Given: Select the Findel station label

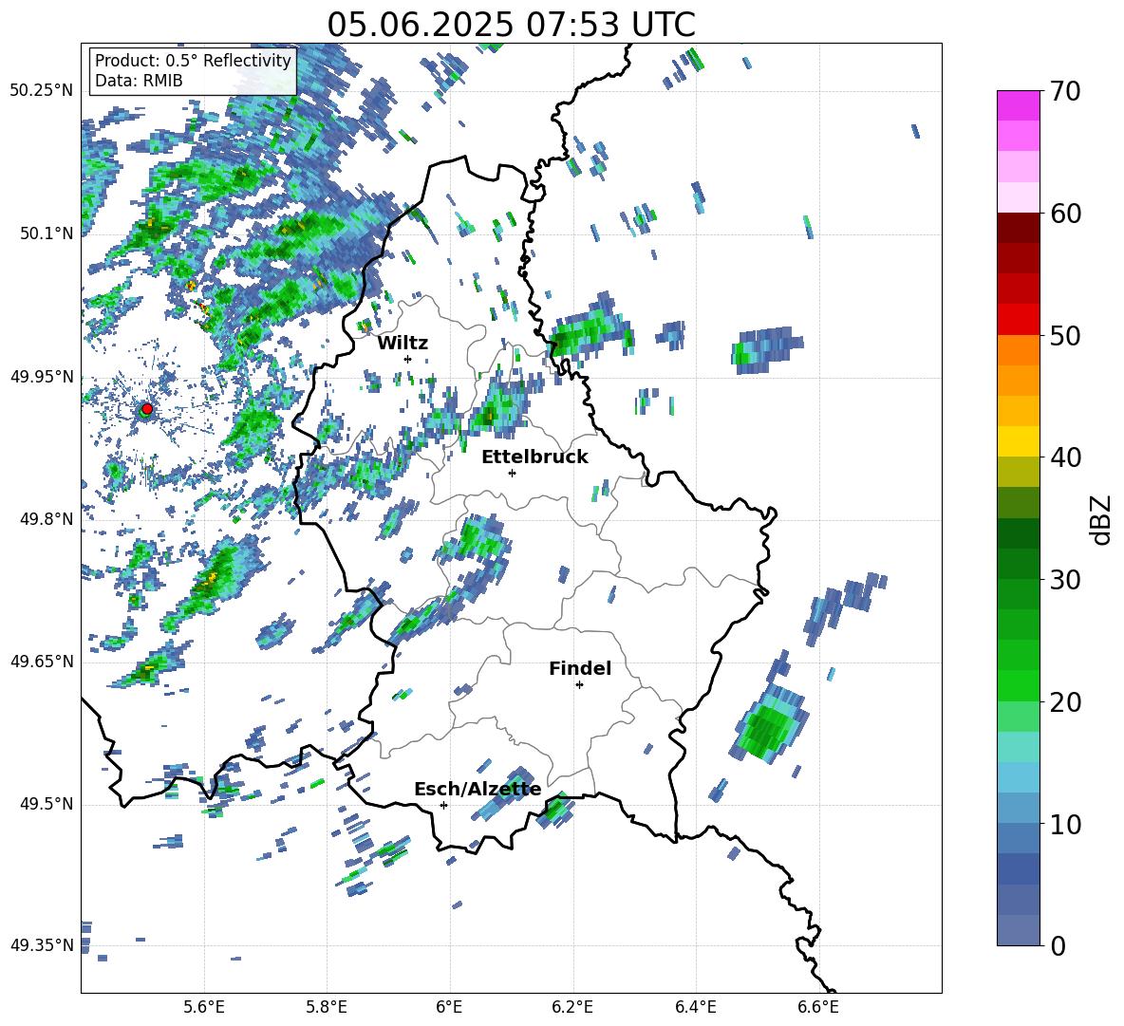Looking at the screenshot, I should [580, 668].
